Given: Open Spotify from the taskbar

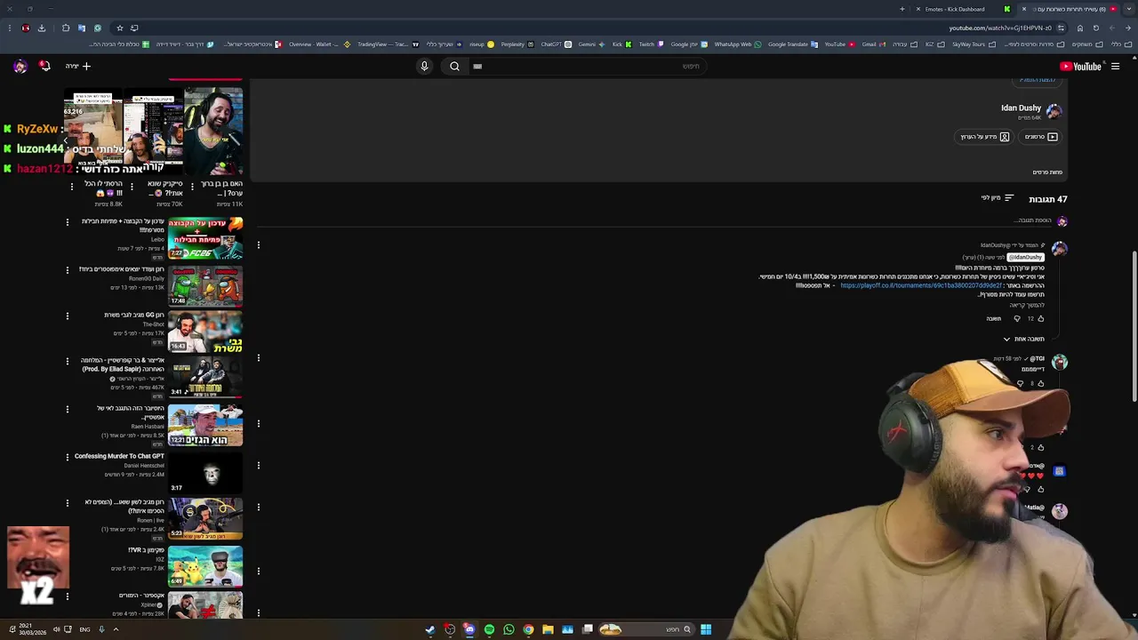Looking at the screenshot, I should click(x=489, y=629).
